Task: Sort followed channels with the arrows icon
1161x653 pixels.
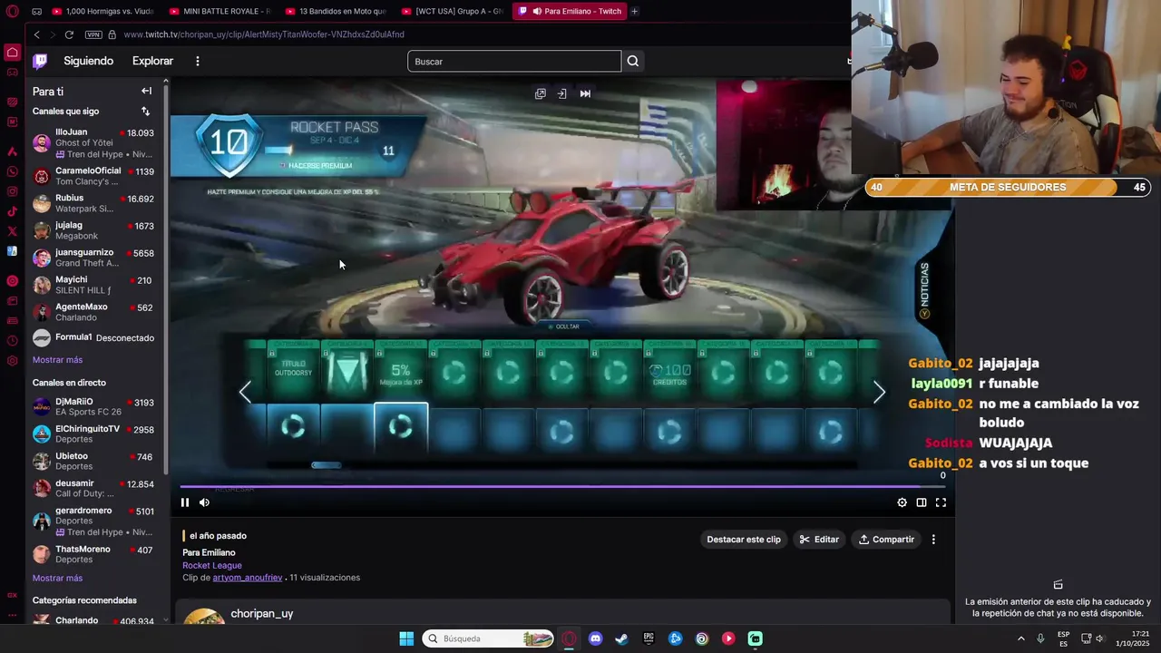Action: pos(145,111)
